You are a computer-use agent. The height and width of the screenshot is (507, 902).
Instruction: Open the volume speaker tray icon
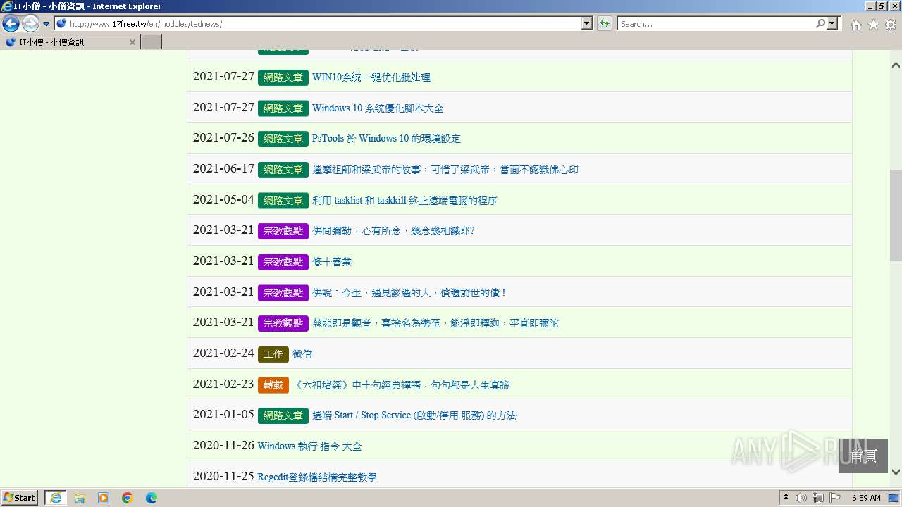coord(801,498)
